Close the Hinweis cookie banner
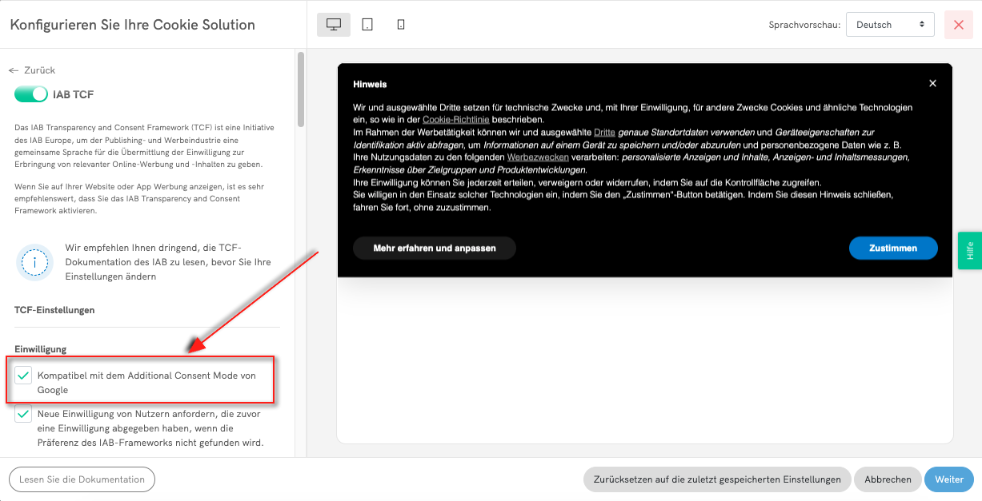982x501 pixels. click(932, 82)
